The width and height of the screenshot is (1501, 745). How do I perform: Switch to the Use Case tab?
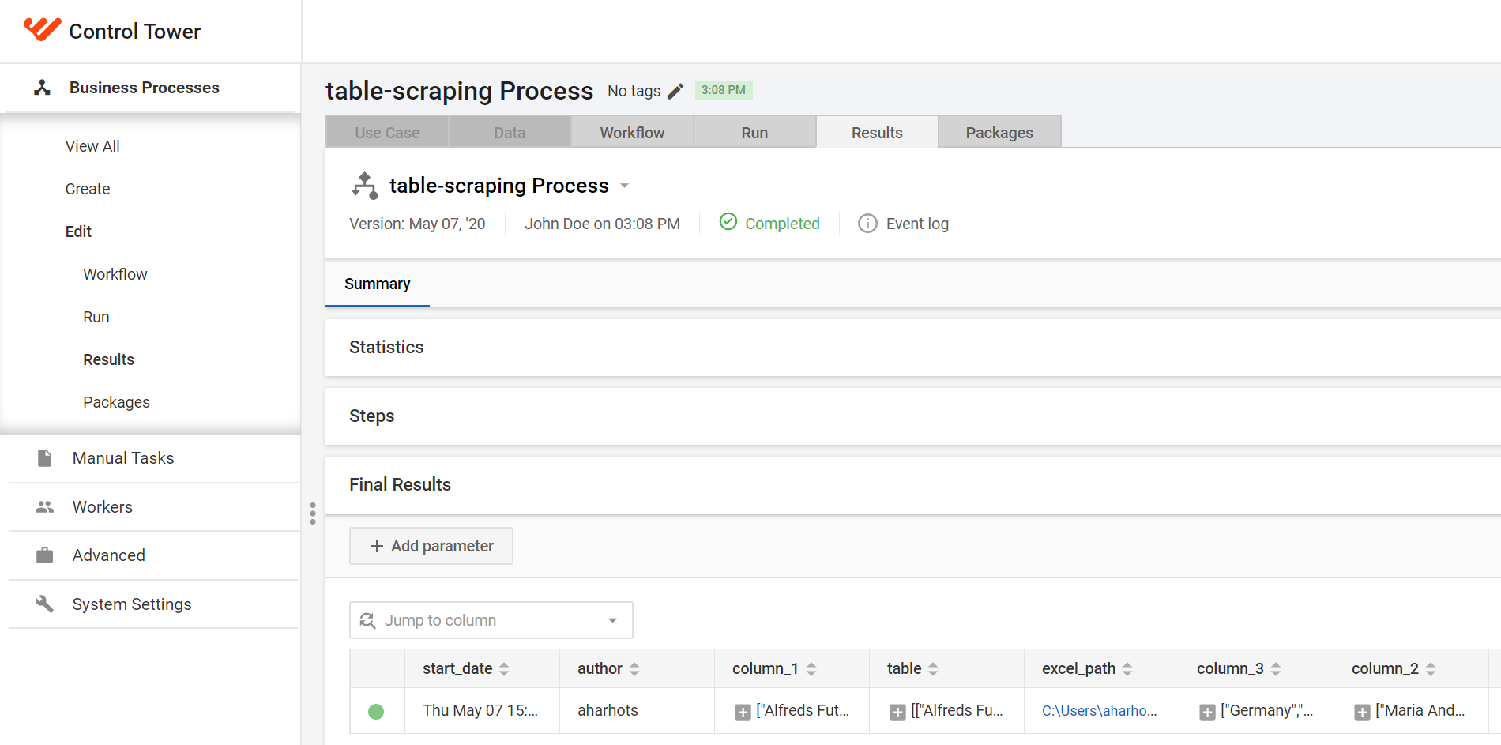click(387, 132)
